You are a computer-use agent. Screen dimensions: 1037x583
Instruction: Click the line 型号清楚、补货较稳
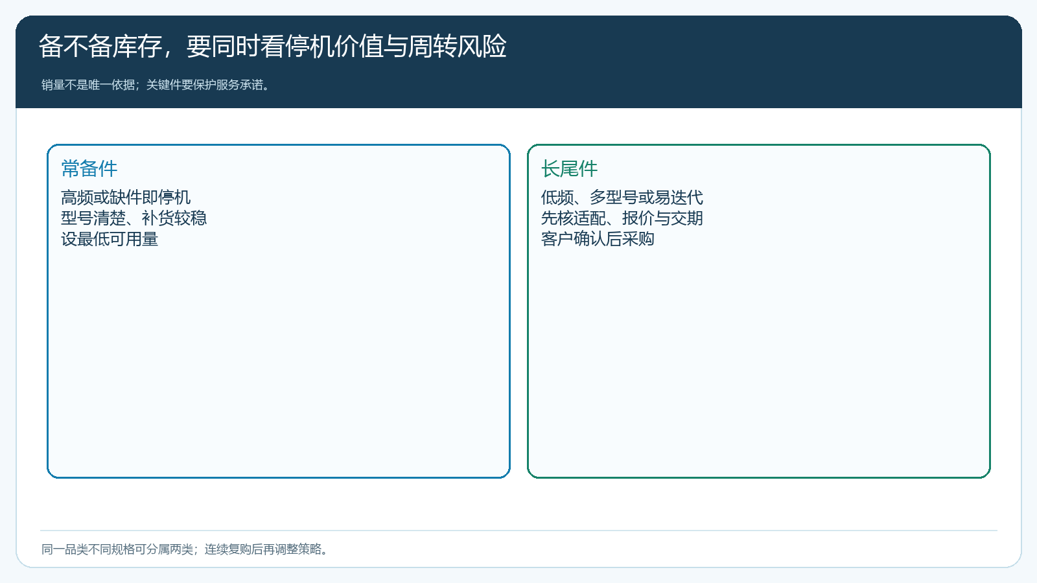[134, 218]
